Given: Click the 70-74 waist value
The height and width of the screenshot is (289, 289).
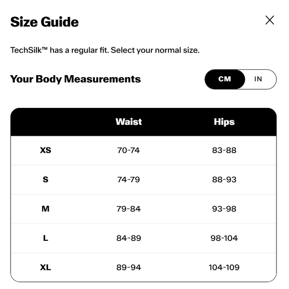Looking at the screenshot, I should click(129, 150).
